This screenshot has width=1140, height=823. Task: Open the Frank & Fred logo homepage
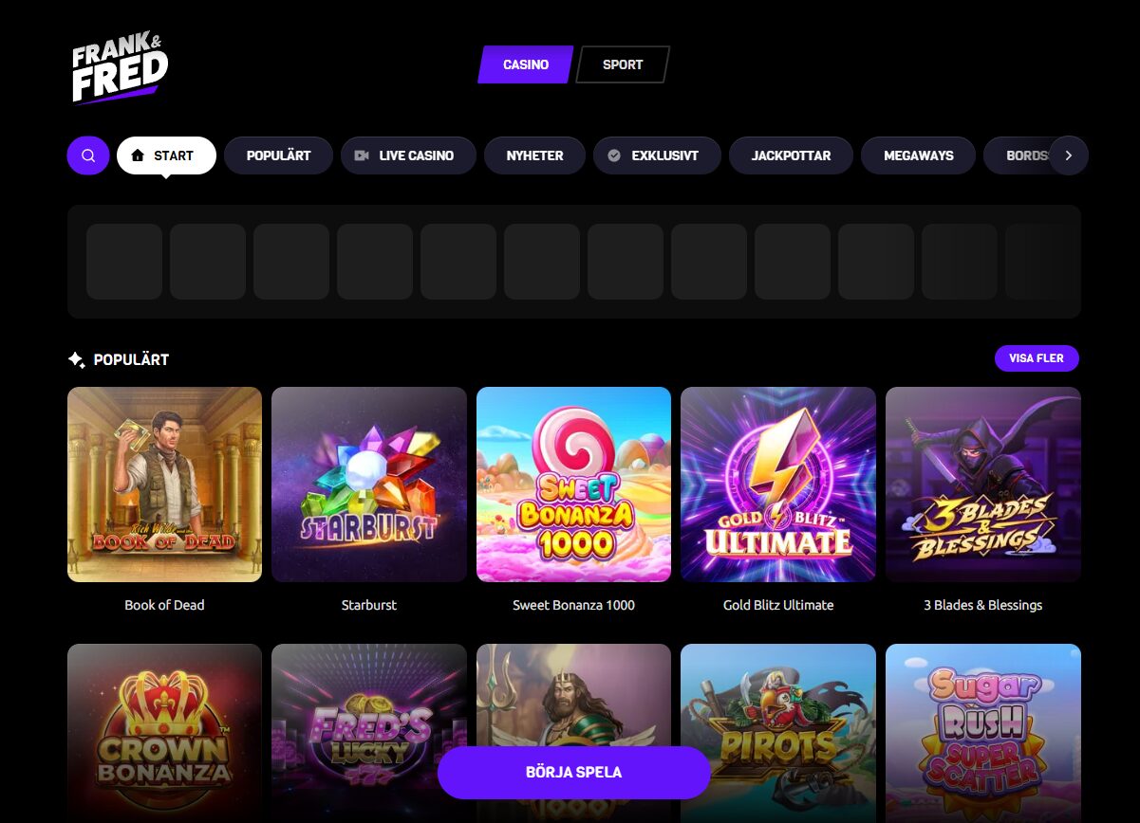[x=120, y=69]
